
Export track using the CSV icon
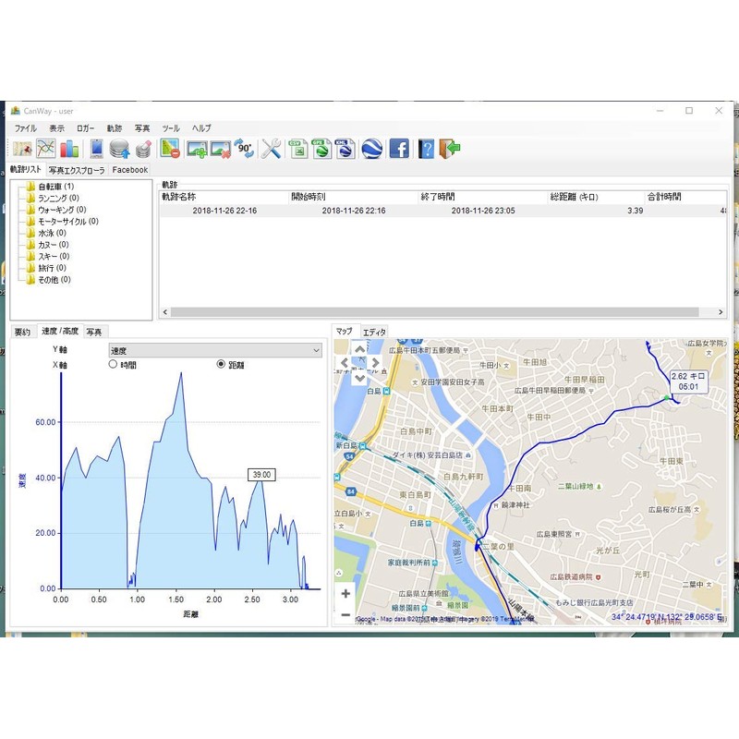pos(297,149)
